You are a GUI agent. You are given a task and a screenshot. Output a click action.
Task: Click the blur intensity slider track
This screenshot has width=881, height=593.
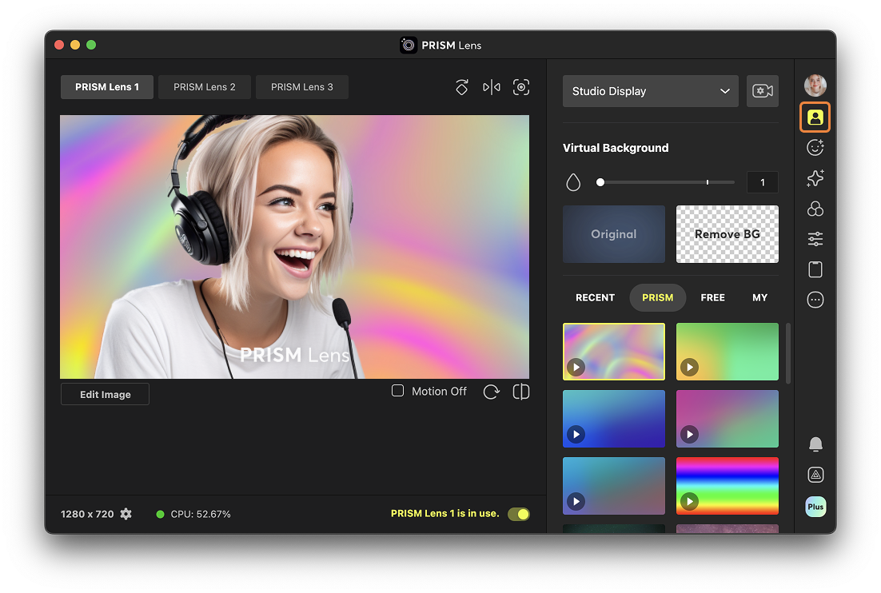668,182
